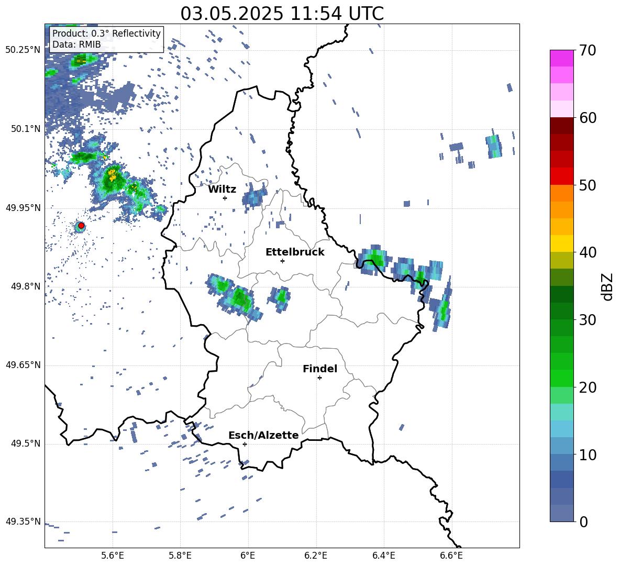Click the Findel station cross marker
Image resolution: width=620 pixels, height=566 pixels.
click(319, 378)
